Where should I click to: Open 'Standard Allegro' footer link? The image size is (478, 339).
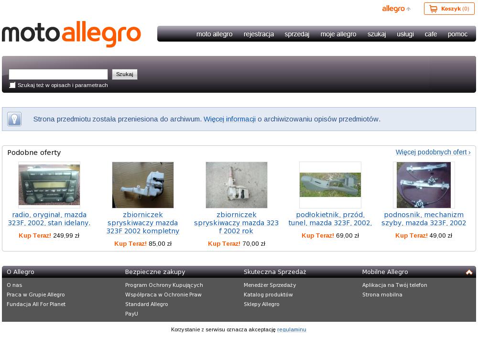tap(147, 304)
